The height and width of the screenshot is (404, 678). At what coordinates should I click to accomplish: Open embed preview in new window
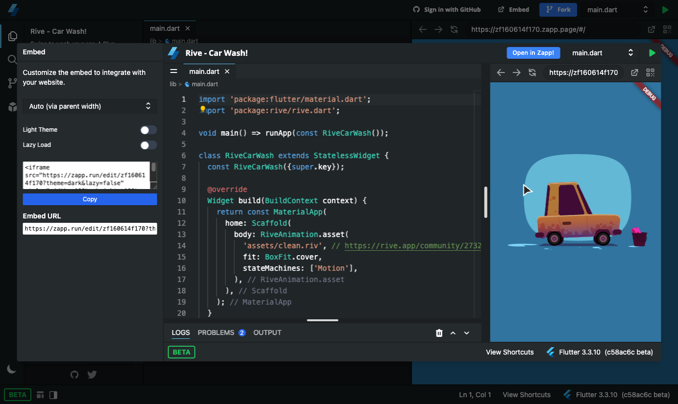(x=634, y=72)
